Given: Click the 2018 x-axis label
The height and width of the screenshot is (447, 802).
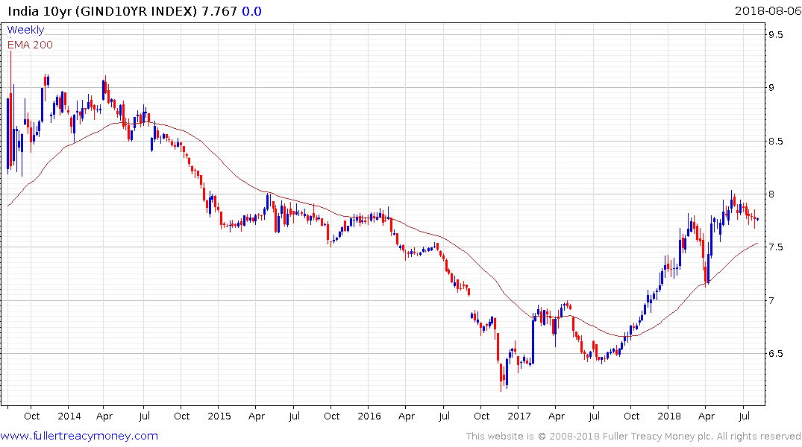Looking at the screenshot, I should click(x=669, y=416).
